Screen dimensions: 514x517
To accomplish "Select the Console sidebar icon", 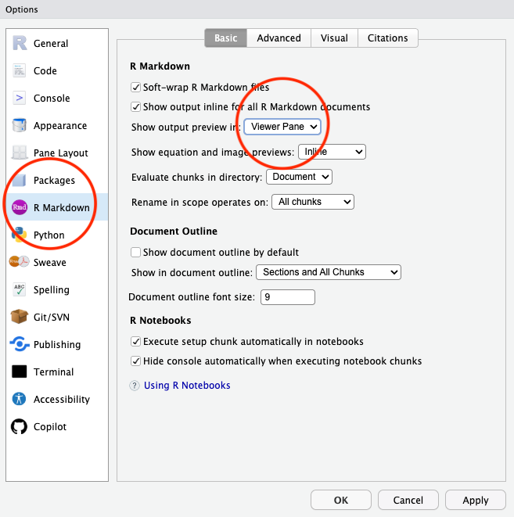I will point(20,99).
